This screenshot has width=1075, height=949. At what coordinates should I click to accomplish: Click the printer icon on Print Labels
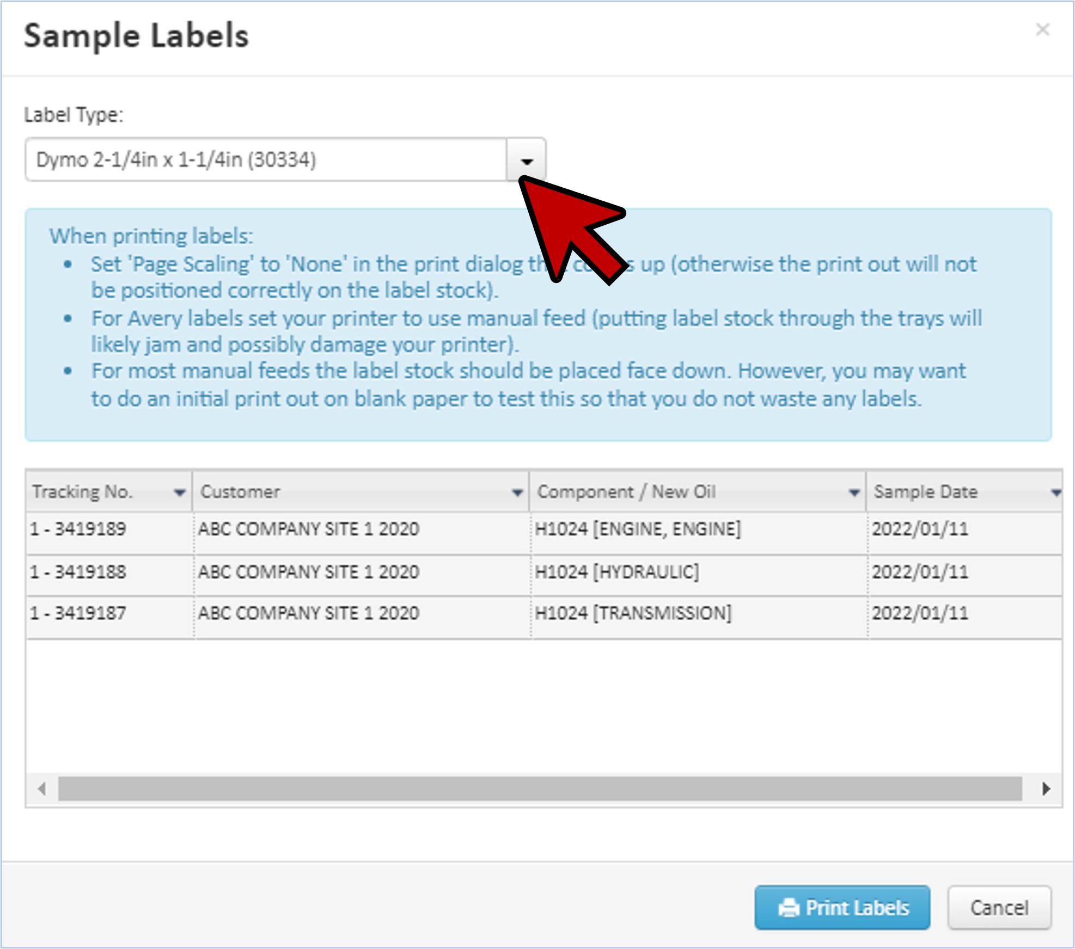[789, 908]
